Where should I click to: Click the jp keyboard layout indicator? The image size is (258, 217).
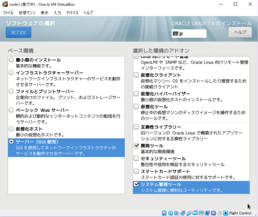pyautogui.click(x=189, y=34)
